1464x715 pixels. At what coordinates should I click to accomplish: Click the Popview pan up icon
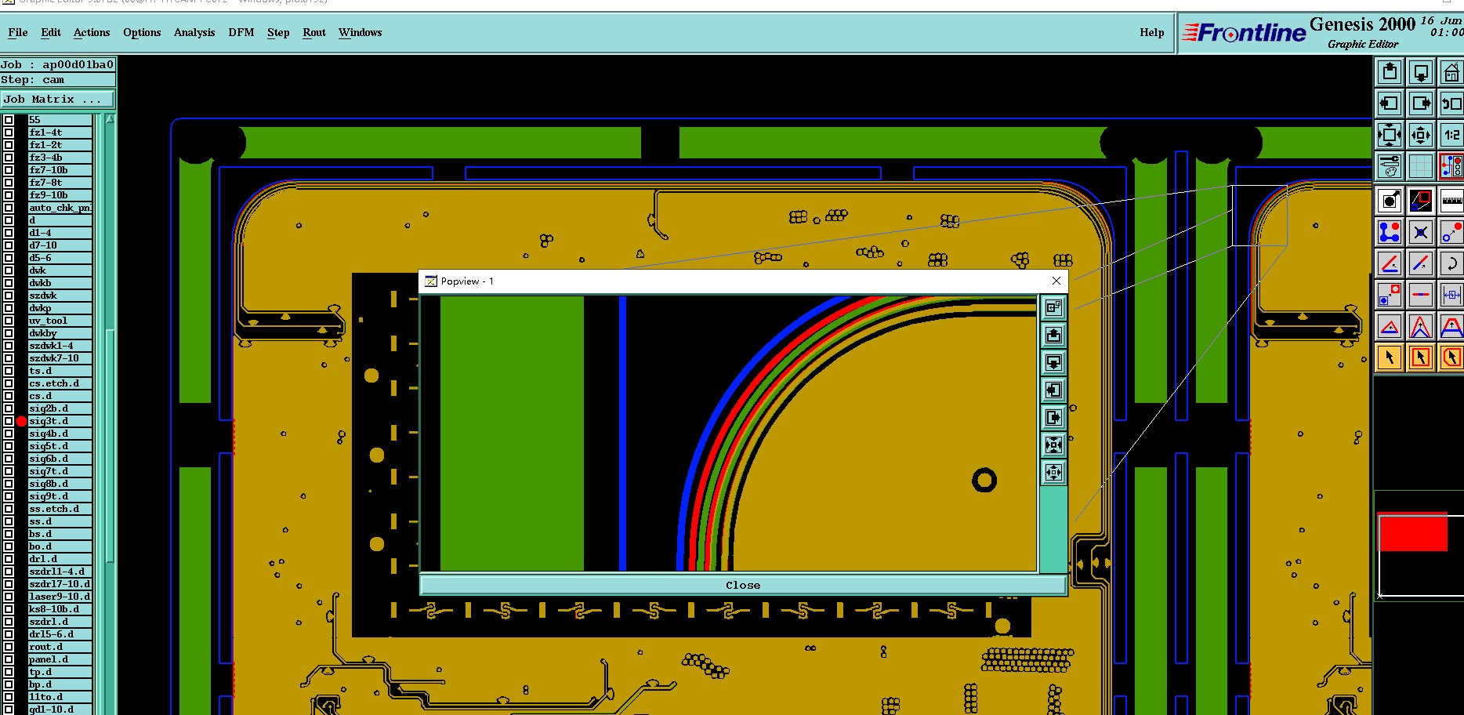click(x=1054, y=336)
